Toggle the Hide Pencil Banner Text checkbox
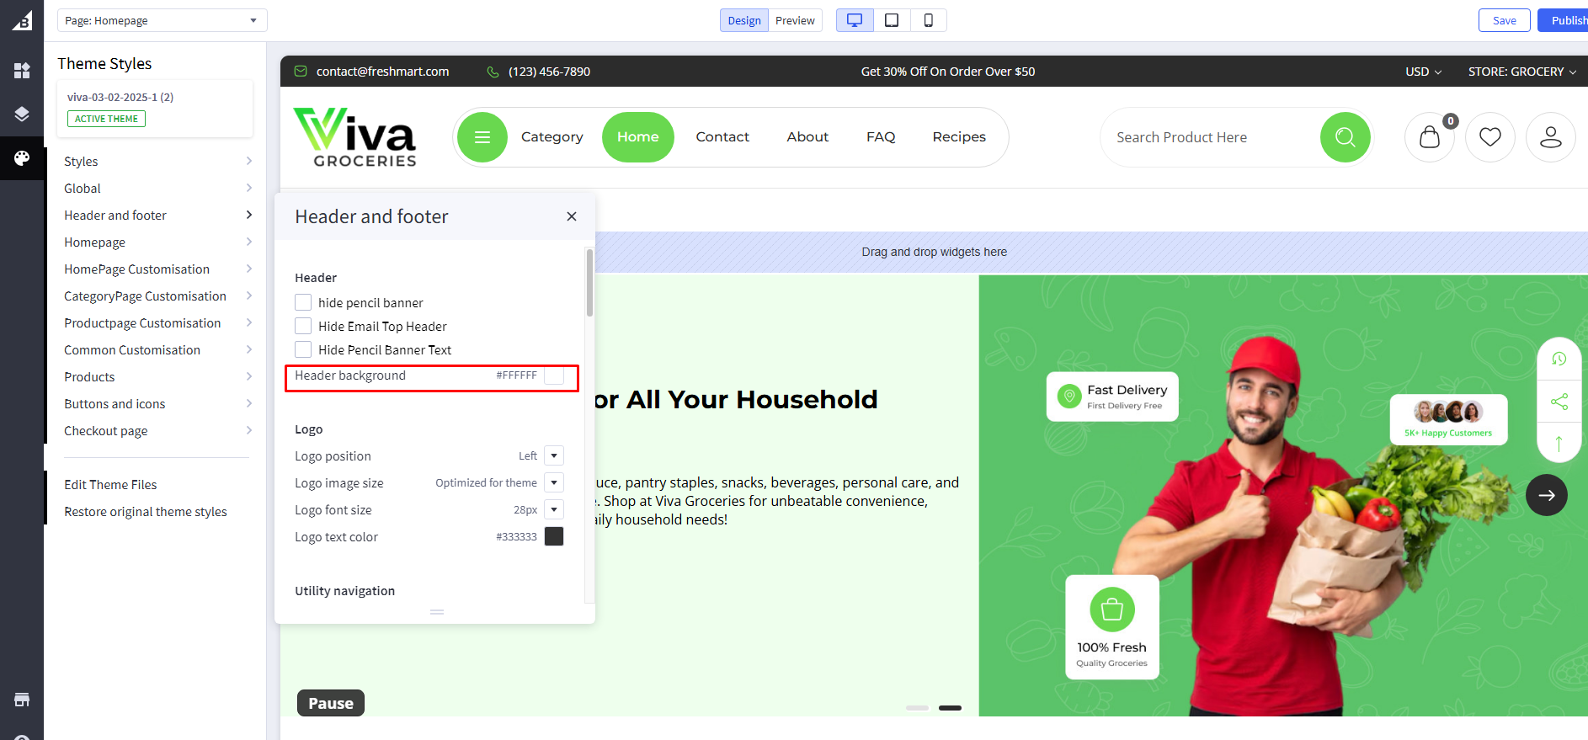This screenshot has height=740, width=1588. click(303, 349)
